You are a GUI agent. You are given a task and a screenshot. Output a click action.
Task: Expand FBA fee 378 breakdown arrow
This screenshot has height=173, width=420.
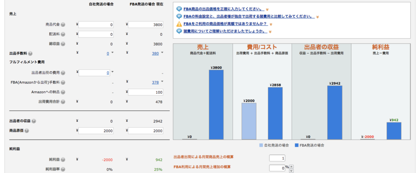(162, 81)
